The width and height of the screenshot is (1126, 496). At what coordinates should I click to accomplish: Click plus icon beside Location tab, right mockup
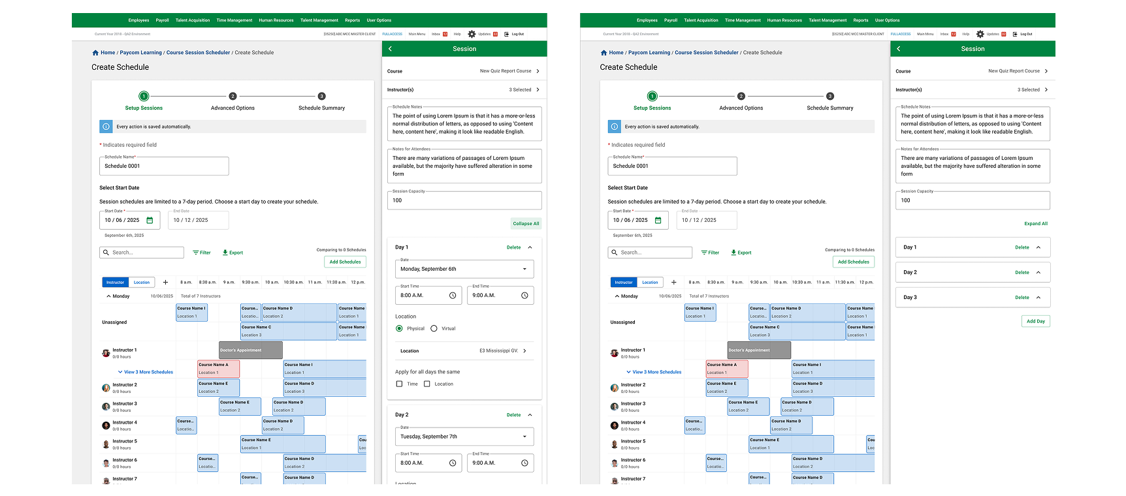click(x=674, y=283)
